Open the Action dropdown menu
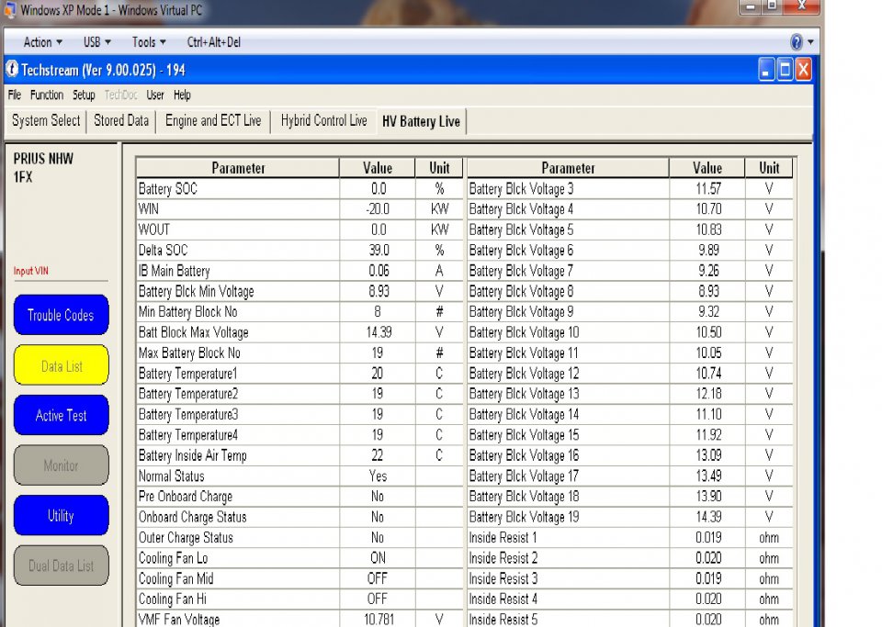This screenshot has height=627, width=882. pos(43,42)
